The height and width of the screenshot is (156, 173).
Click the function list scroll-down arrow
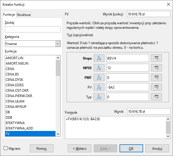[x=58, y=134]
